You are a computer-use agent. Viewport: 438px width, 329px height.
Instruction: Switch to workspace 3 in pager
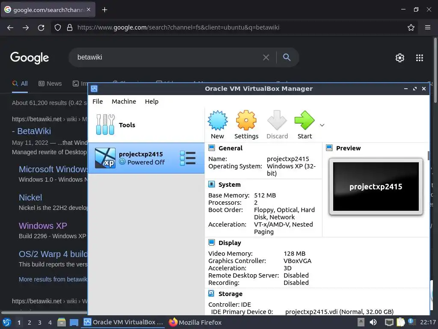point(40,323)
